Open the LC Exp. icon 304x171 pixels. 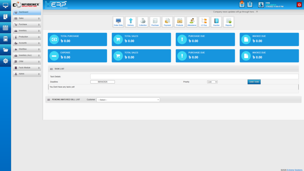point(204,21)
